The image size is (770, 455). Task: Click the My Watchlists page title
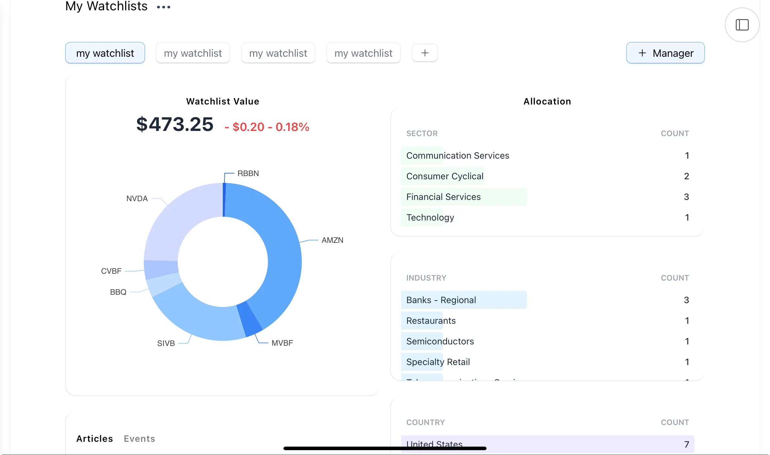tap(106, 6)
